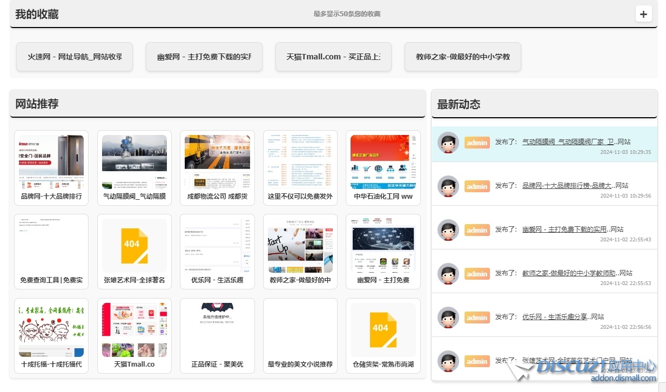Viewport: 666px width, 392px height.
Task: Click the 最多显示50条您的收藏 hint text
Action: 347,14
